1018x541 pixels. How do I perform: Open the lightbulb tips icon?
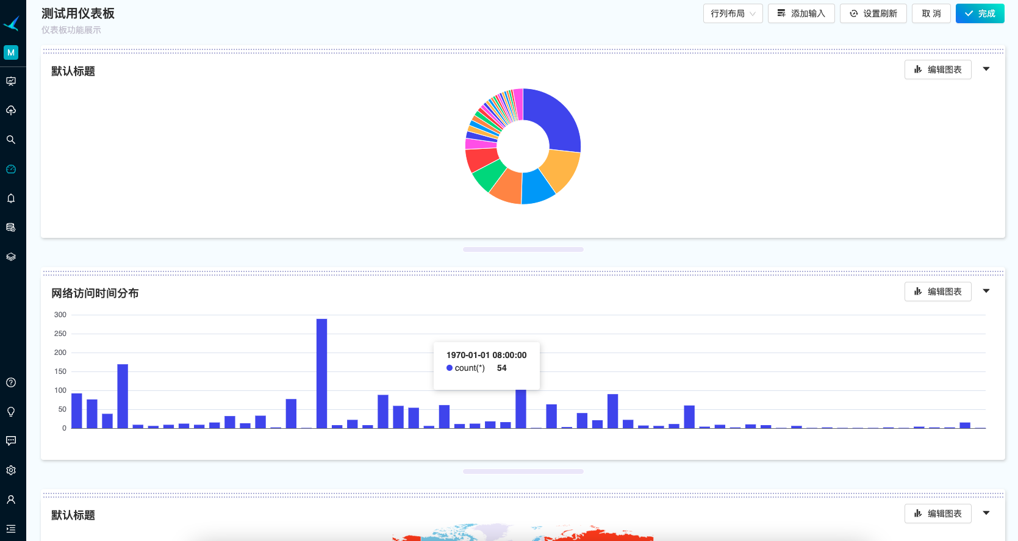11,412
